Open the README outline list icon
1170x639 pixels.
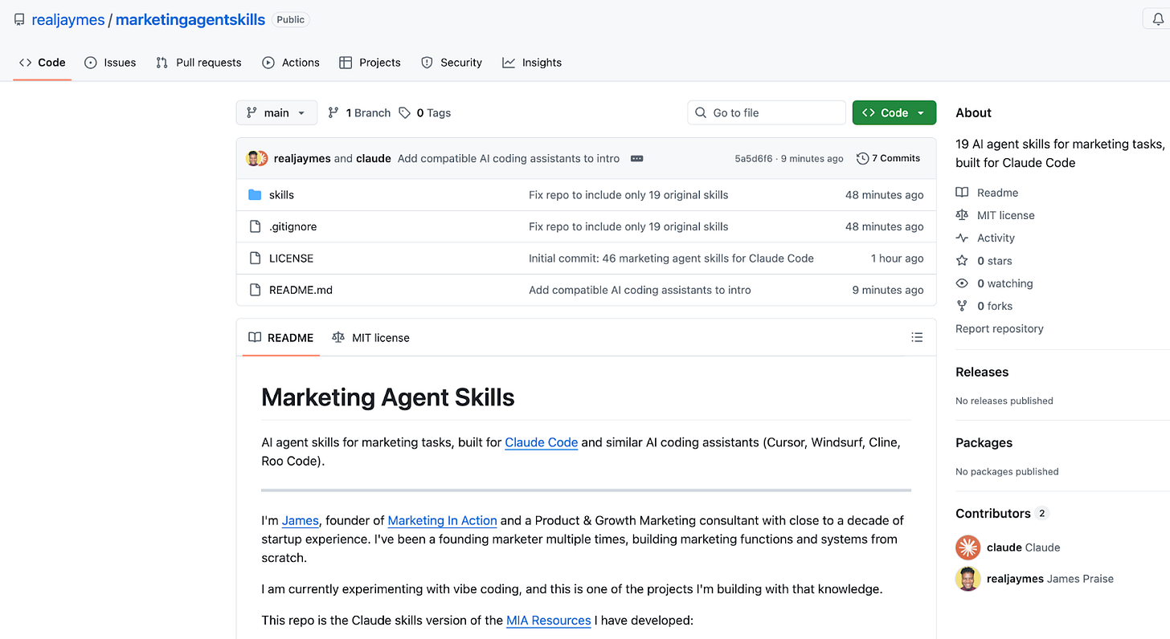coord(917,338)
